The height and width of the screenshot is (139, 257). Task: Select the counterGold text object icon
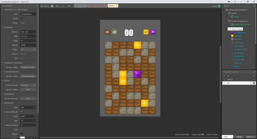232,53
